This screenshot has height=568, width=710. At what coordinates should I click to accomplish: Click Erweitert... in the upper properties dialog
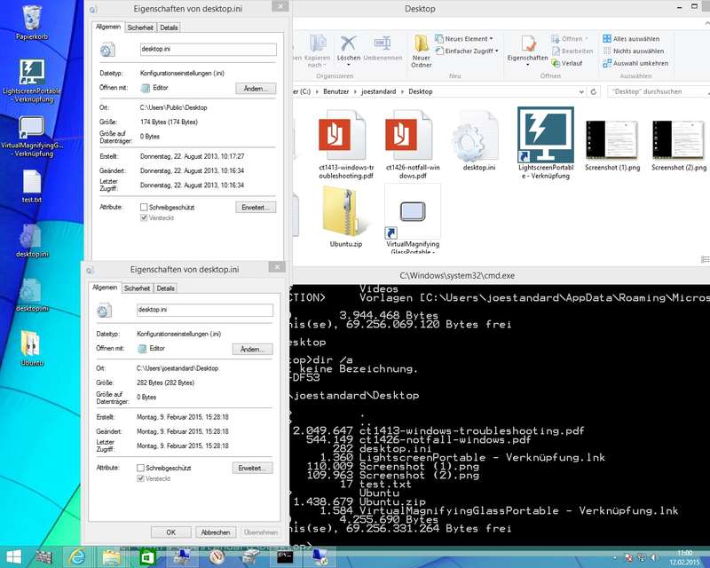click(256, 207)
